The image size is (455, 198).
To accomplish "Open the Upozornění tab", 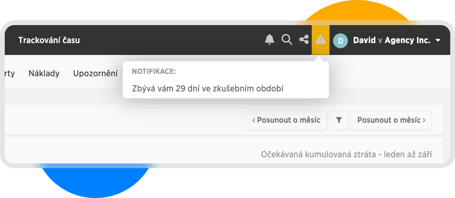I will pos(95,73).
